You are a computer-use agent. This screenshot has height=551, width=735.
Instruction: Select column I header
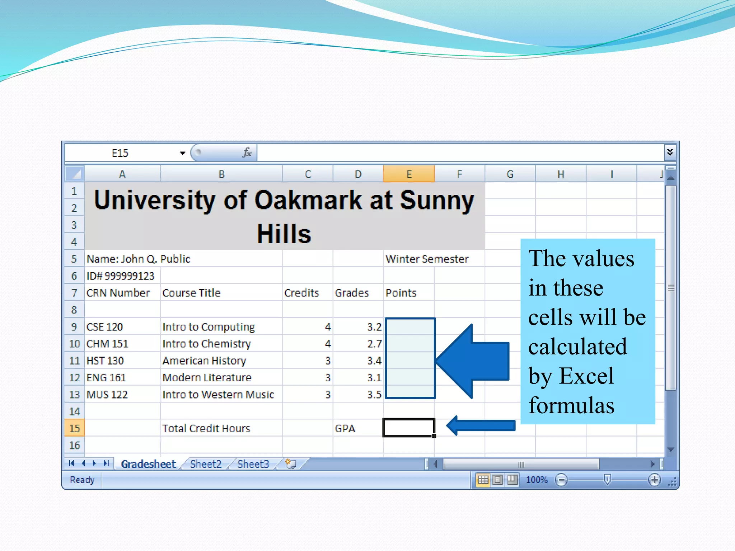612,174
